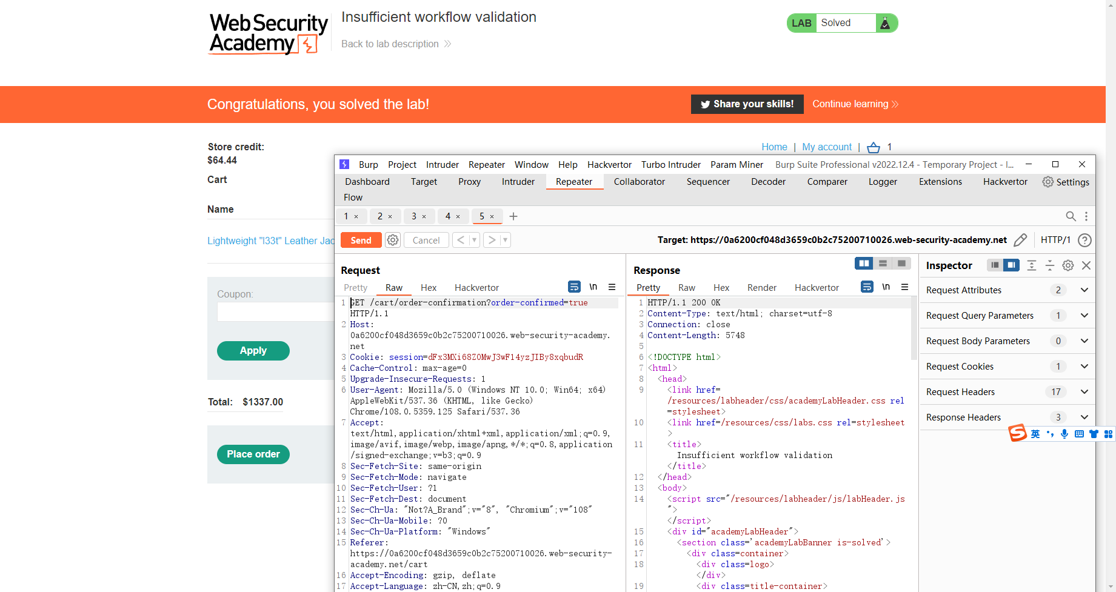Expand Response Headers section
Viewport: 1116px width, 592px height.
tap(1084, 417)
